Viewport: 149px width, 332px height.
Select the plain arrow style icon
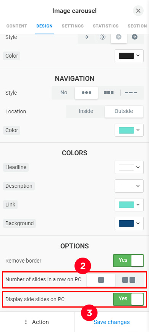click(x=86, y=37)
